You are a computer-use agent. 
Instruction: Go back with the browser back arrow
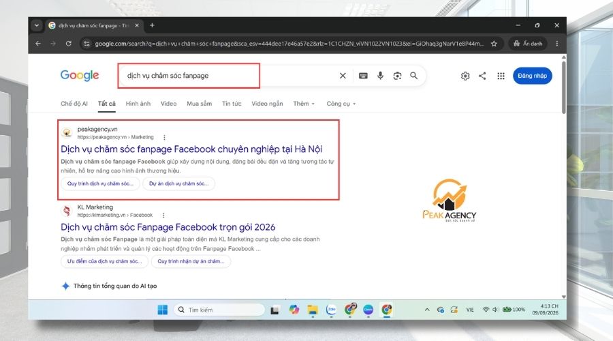tap(38, 44)
